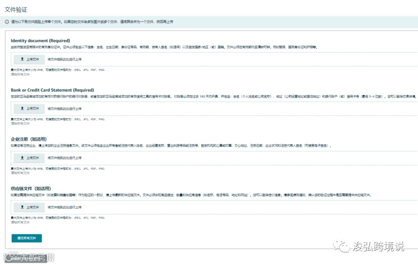Click the Identity document (Required) heading

coord(40,41)
